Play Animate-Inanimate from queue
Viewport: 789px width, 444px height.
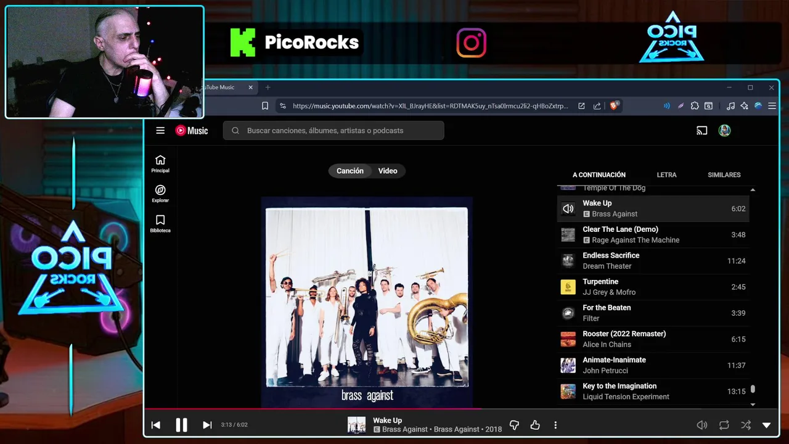(x=653, y=365)
